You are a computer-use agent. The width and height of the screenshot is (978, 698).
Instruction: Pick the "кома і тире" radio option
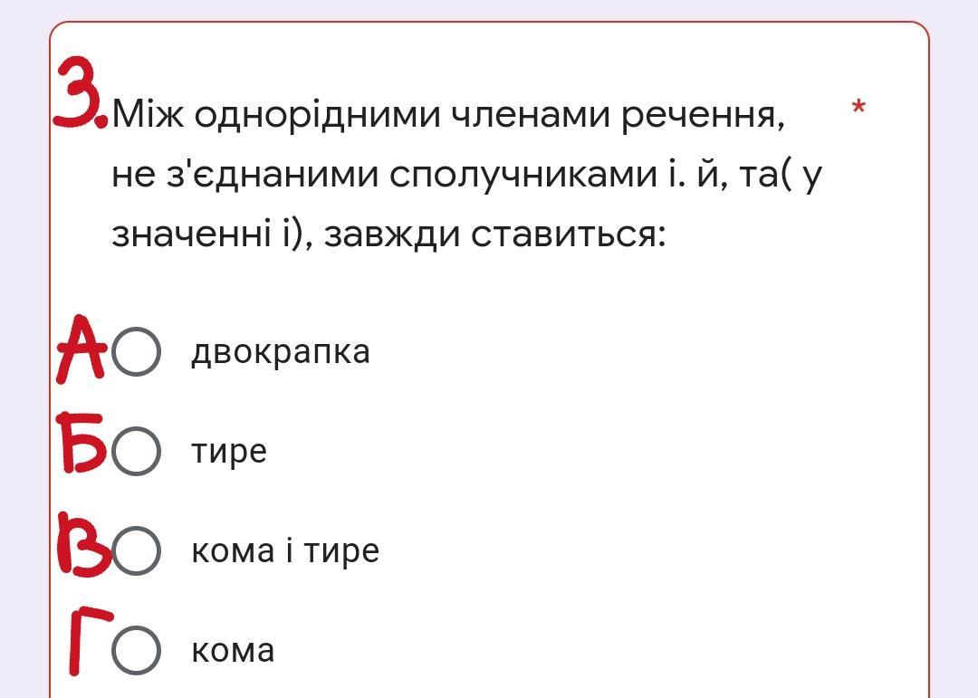point(136,550)
